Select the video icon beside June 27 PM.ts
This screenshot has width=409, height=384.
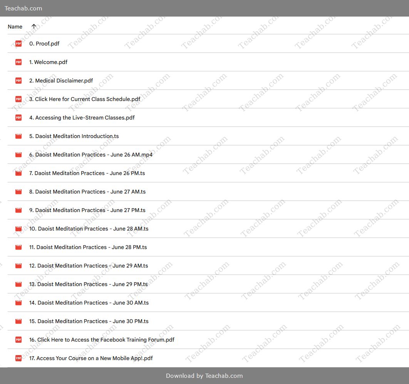pyautogui.click(x=18, y=211)
